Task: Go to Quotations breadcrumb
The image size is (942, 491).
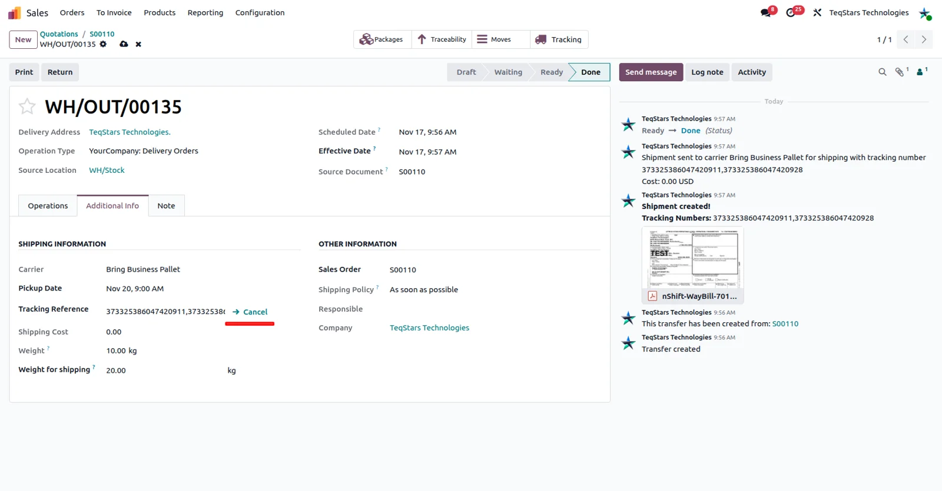Action: pos(59,34)
